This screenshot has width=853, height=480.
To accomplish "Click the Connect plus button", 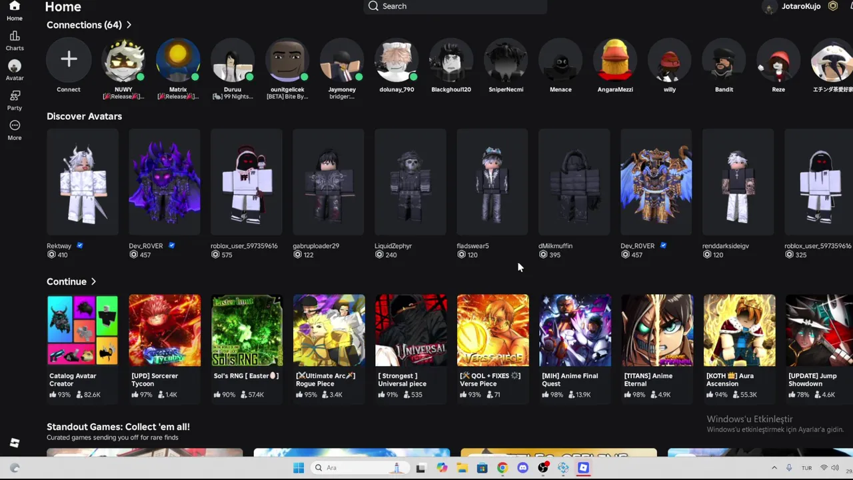I will coord(69,59).
